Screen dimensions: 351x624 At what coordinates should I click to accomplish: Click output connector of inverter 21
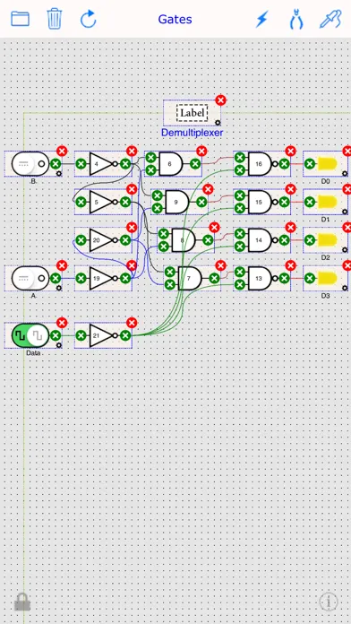[125, 335]
